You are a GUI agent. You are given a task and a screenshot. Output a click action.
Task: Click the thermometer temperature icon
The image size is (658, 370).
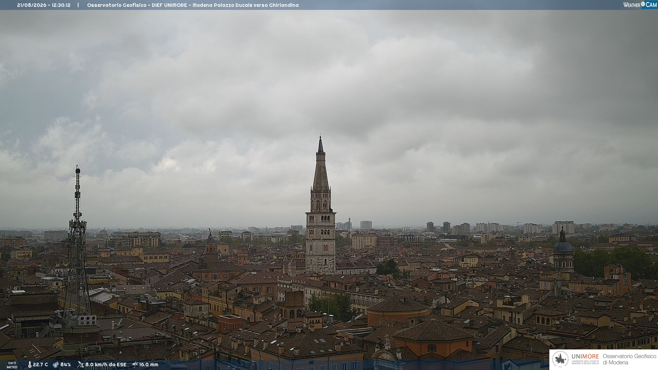point(29,365)
